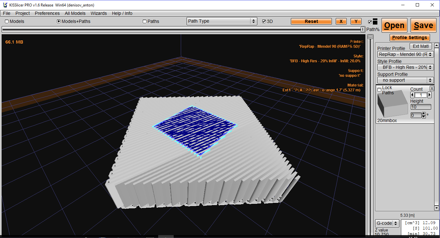440x238 pixels.
Task: Open the Wizards menu
Action: click(x=98, y=13)
